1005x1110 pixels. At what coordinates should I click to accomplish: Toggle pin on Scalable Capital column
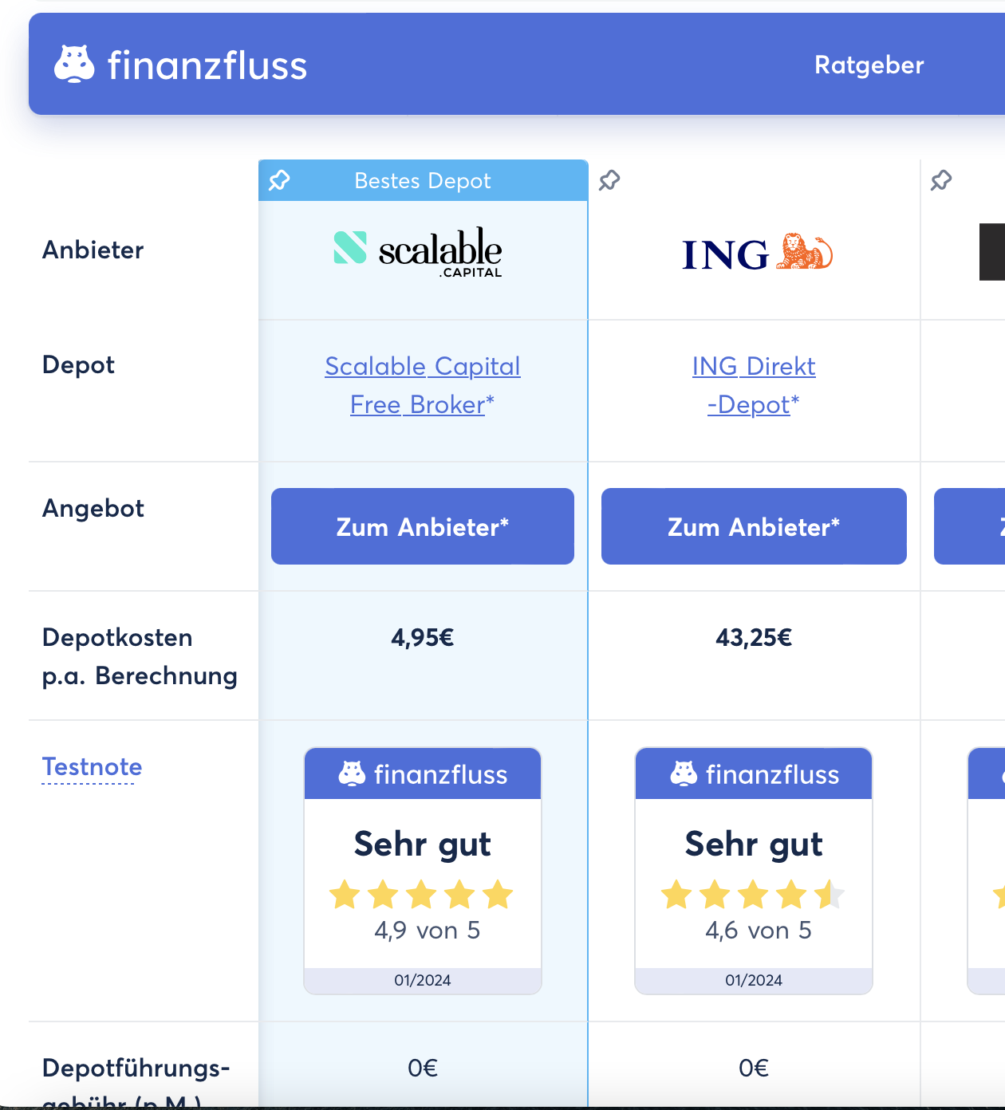[x=279, y=180]
